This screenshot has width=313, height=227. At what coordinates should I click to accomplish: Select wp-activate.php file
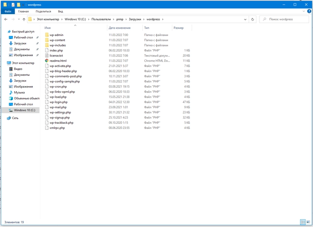coord(60,66)
